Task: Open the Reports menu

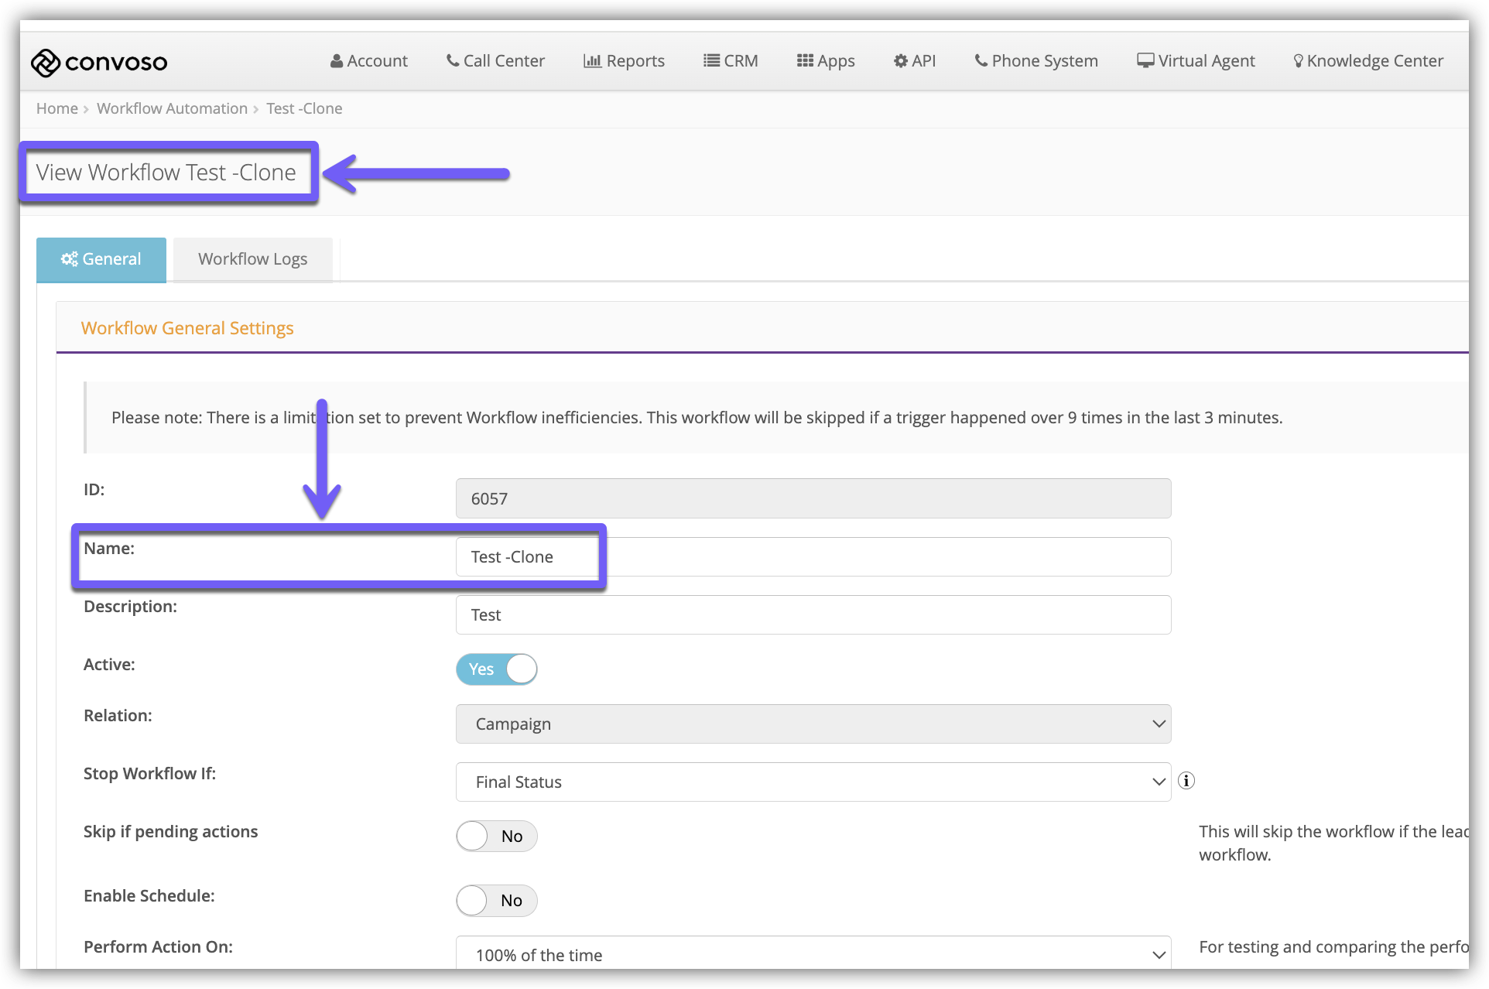Action: click(x=624, y=61)
